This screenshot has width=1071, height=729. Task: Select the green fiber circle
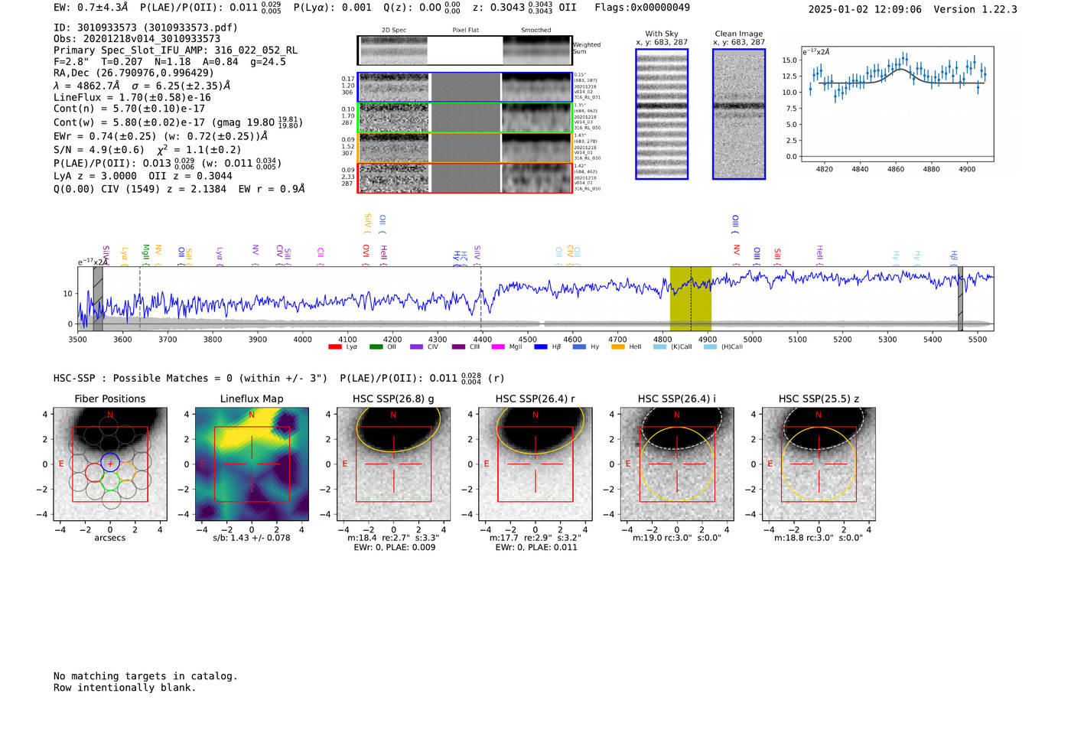coord(110,481)
